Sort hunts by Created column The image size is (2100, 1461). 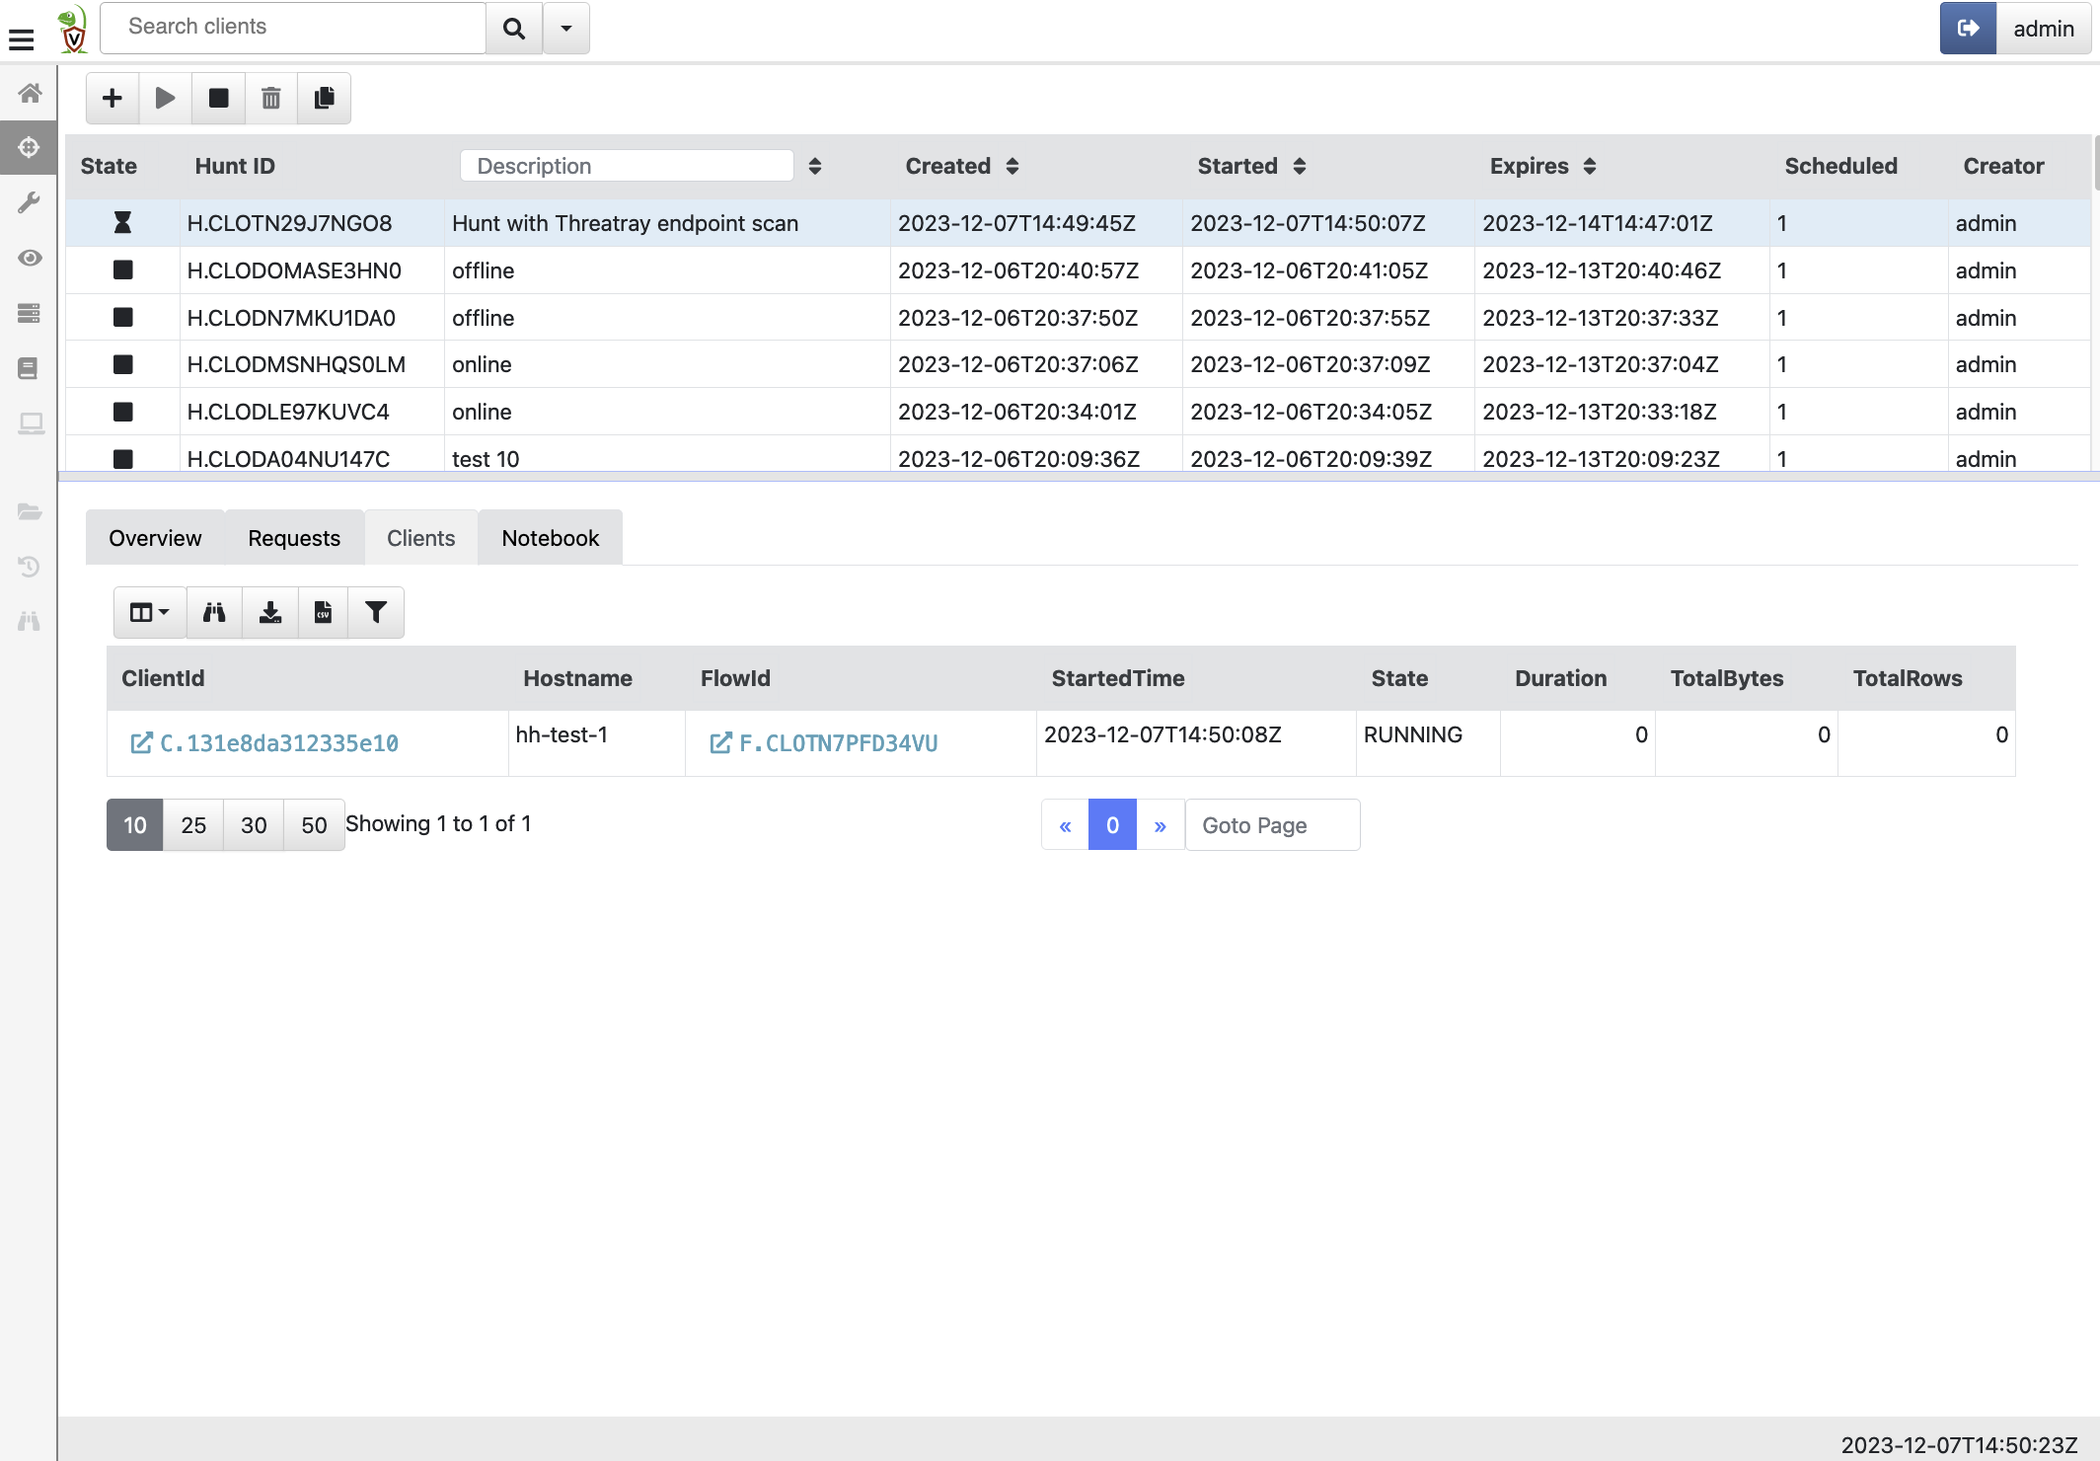(1012, 166)
